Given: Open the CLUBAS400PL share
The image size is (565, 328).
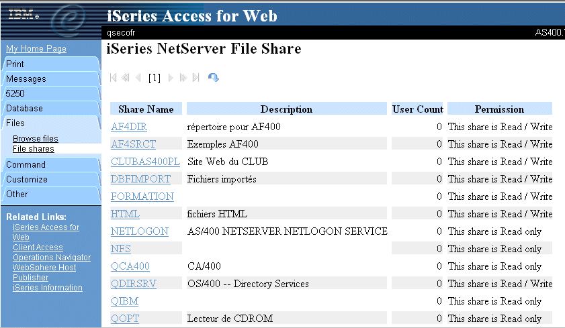Looking at the screenshot, I should click(x=145, y=162).
